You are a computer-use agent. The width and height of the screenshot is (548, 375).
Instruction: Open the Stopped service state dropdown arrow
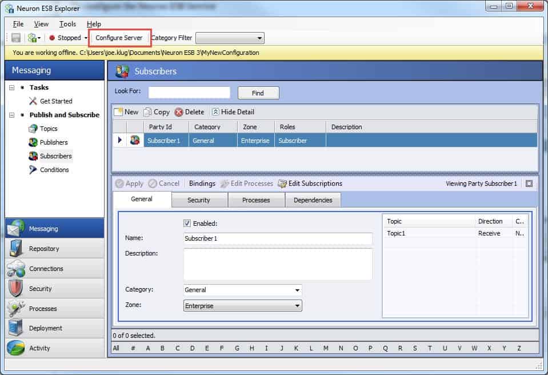coord(86,38)
